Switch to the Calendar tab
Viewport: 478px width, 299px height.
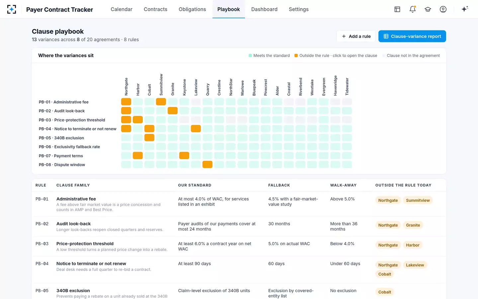point(121,9)
